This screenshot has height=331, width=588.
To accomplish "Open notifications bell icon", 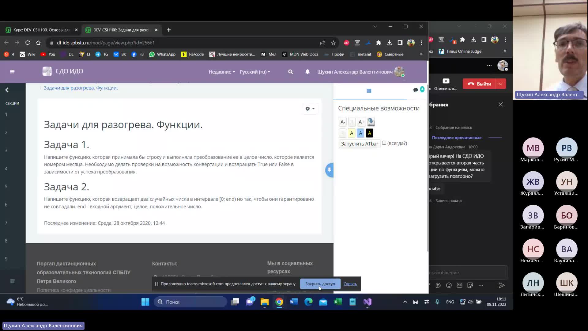I will pyautogui.click(x=307, y=72).
